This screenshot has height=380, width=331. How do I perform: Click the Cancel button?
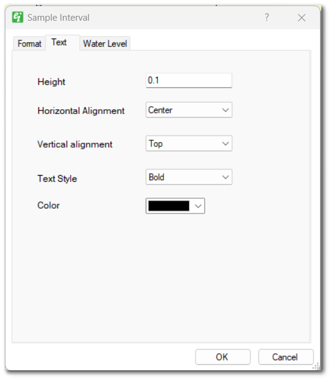pos(286,357)
